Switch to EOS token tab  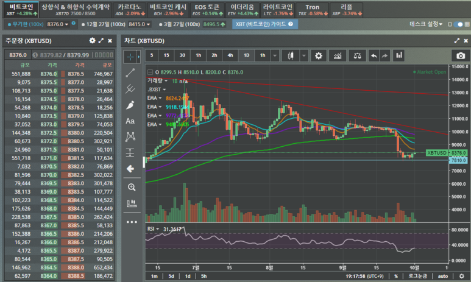point(208,10)
